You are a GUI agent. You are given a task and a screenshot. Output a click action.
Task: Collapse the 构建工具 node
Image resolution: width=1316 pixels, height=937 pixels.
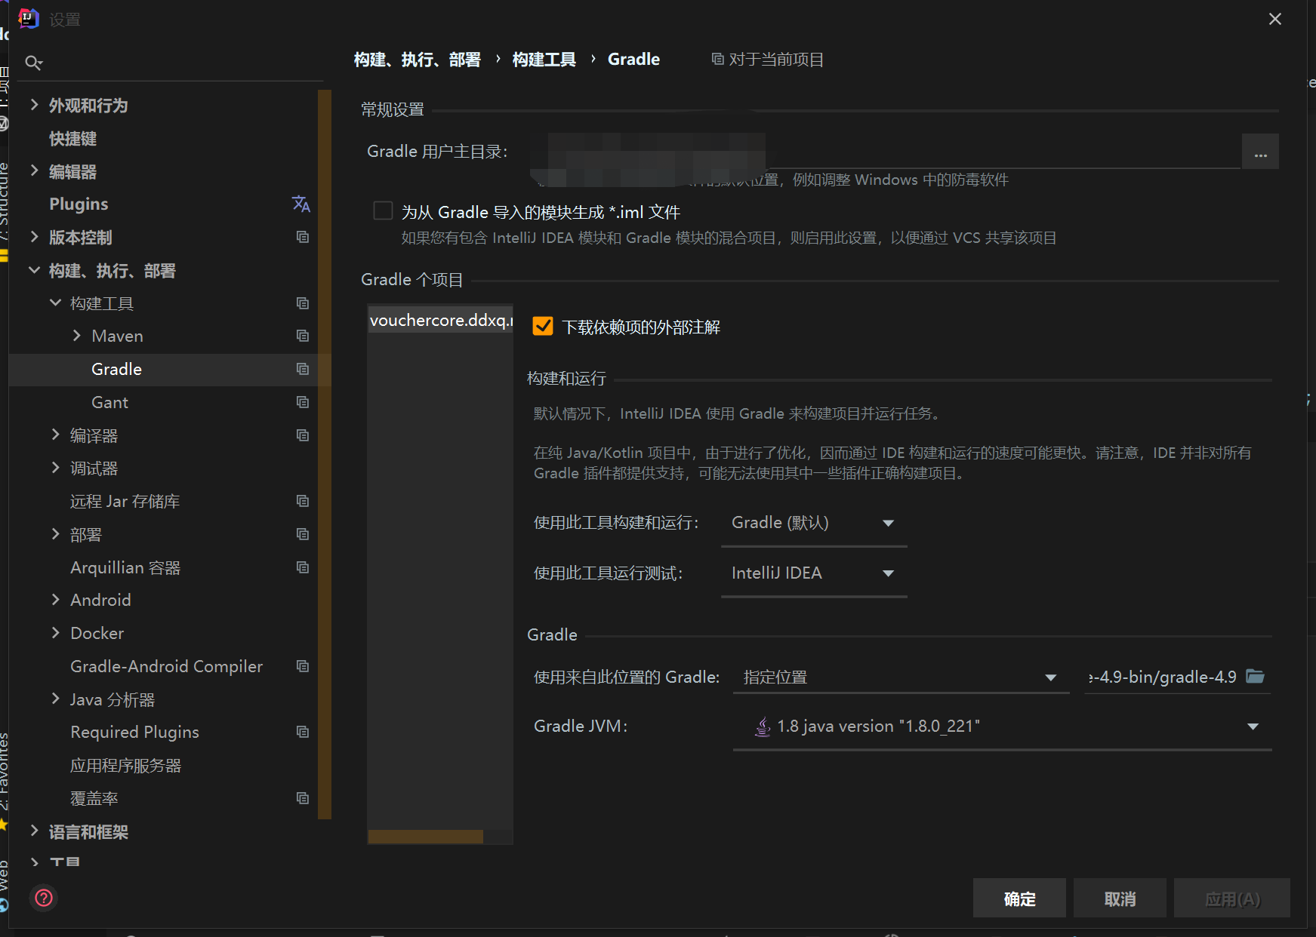[55, 303]
